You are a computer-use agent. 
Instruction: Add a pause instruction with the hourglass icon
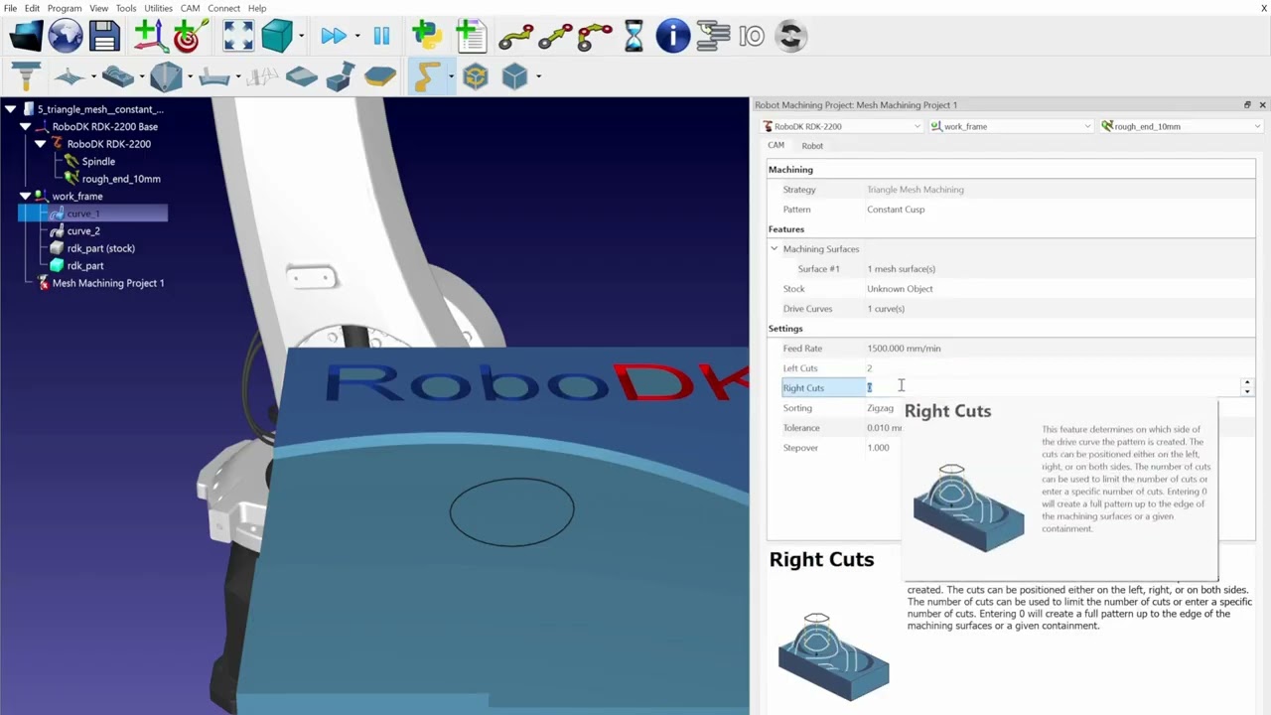tap(634, 37)
